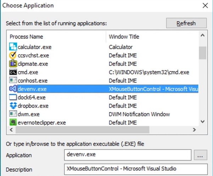Image resolution: width=213 pixels, height=176 pixels.
Task: Sort list by Window Title column header
Action: pos(152,36)
